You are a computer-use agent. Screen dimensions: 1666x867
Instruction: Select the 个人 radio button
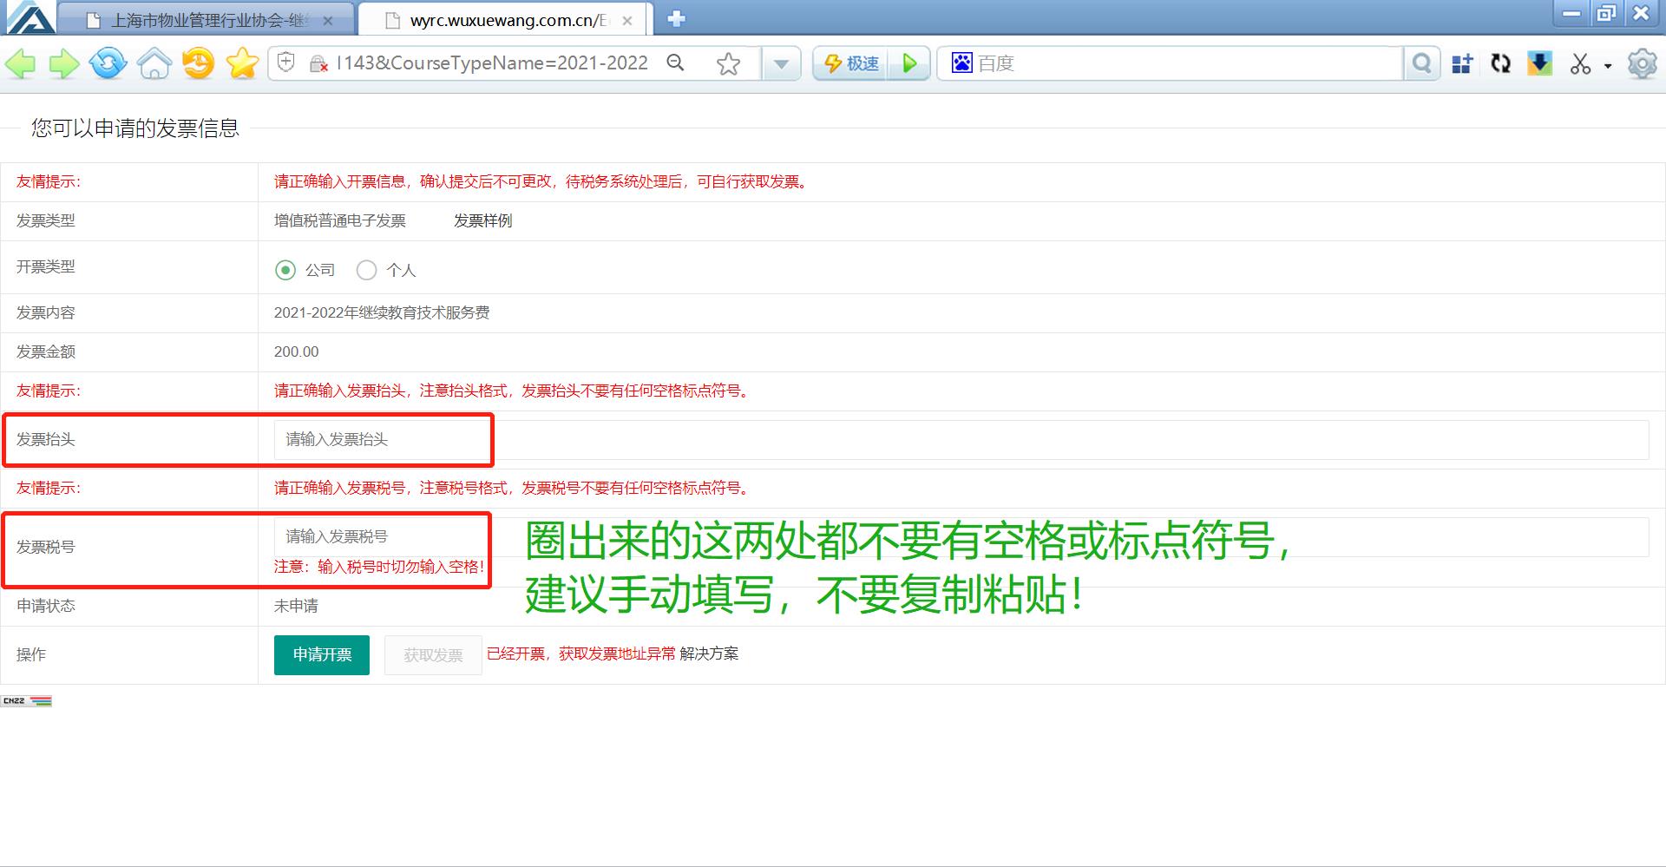[367, 270]
